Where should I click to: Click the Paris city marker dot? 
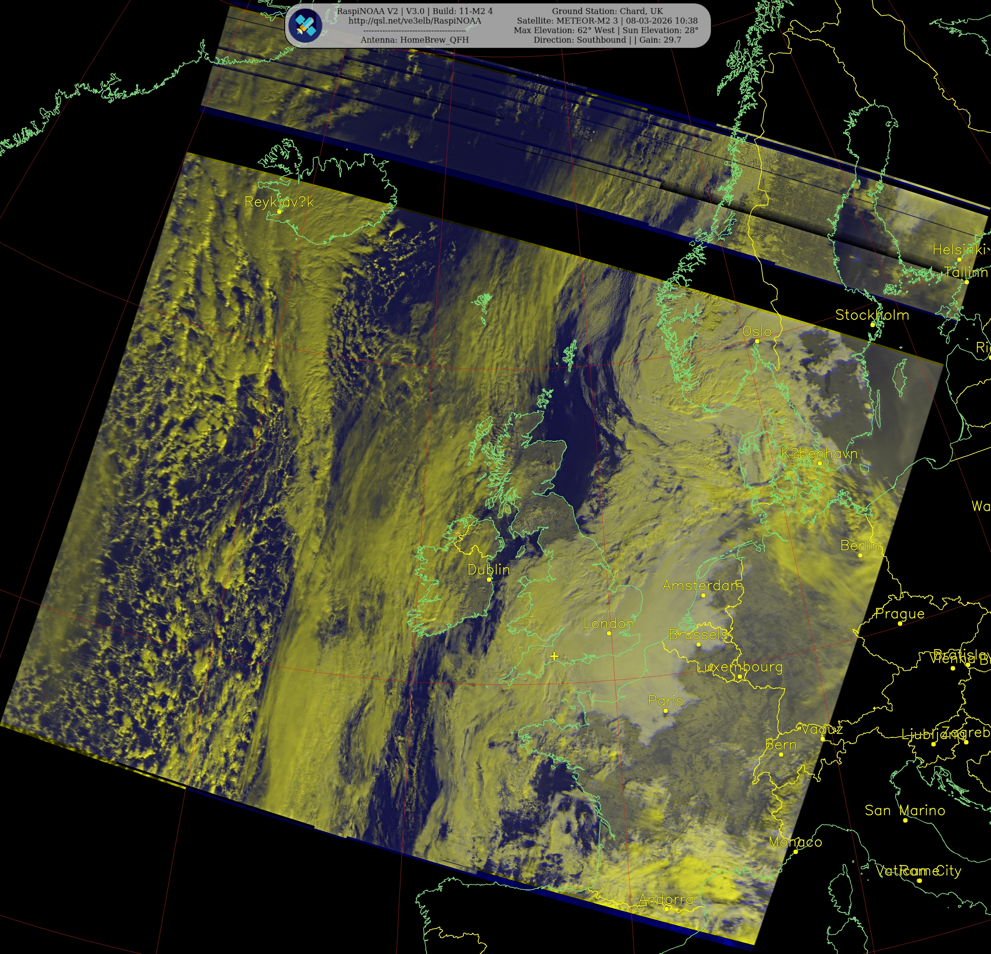665,711
